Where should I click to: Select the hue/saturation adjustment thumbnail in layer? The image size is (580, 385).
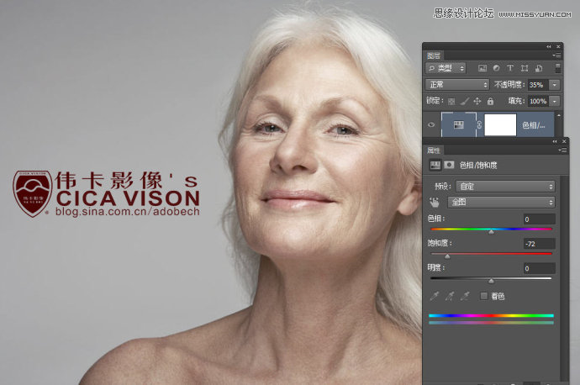pyautogui.click(x=459, y=124)
